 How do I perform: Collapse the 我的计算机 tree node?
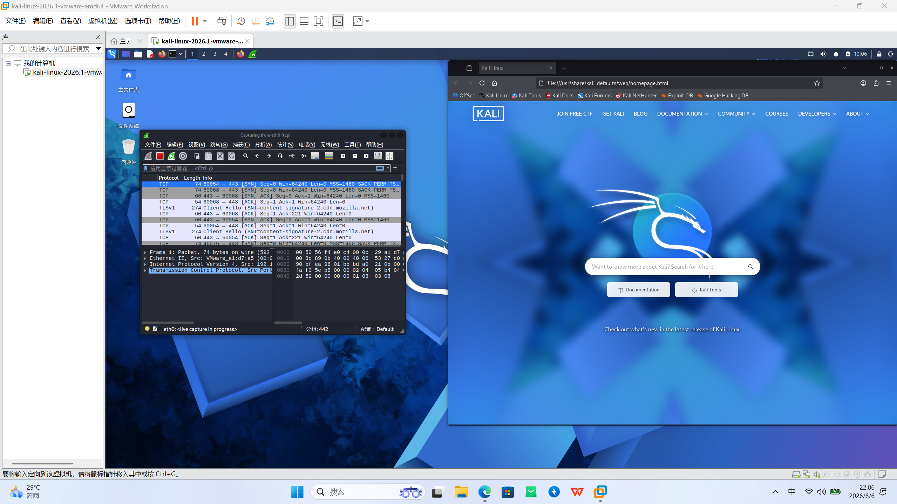click(x=8, y=63)
